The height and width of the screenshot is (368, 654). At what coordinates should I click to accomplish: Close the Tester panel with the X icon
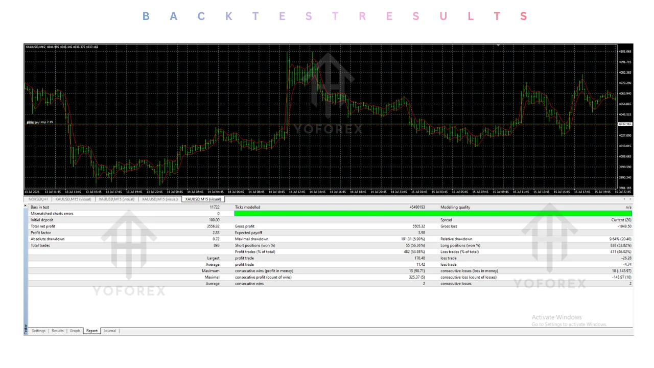[x=26, y=206]
